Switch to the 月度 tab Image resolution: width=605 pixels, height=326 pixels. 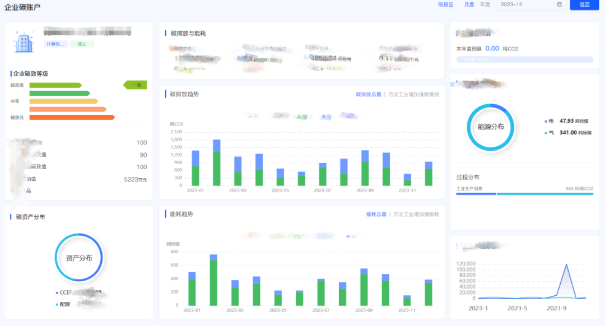469,4
